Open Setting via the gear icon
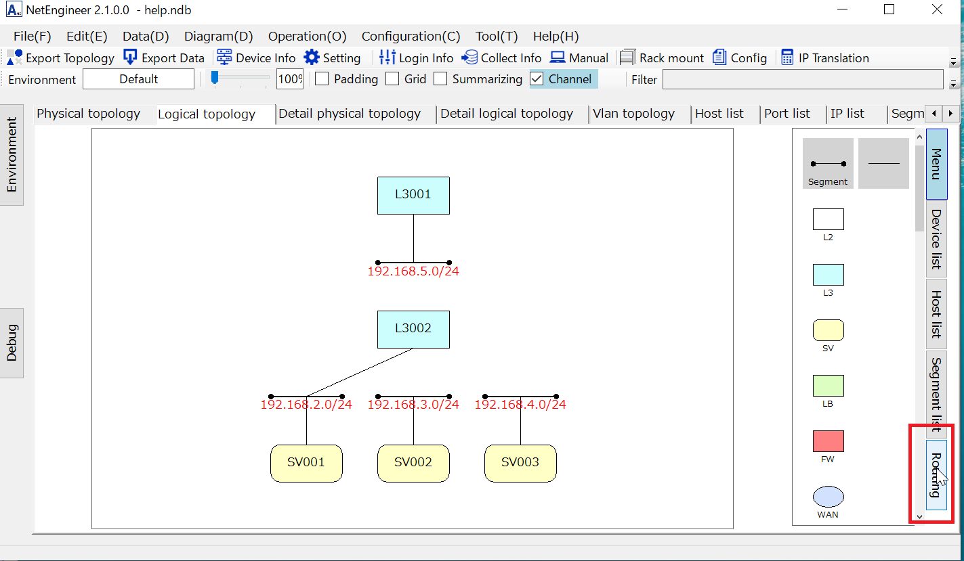The width and height of the screenshot is (964, 561). 312,58
